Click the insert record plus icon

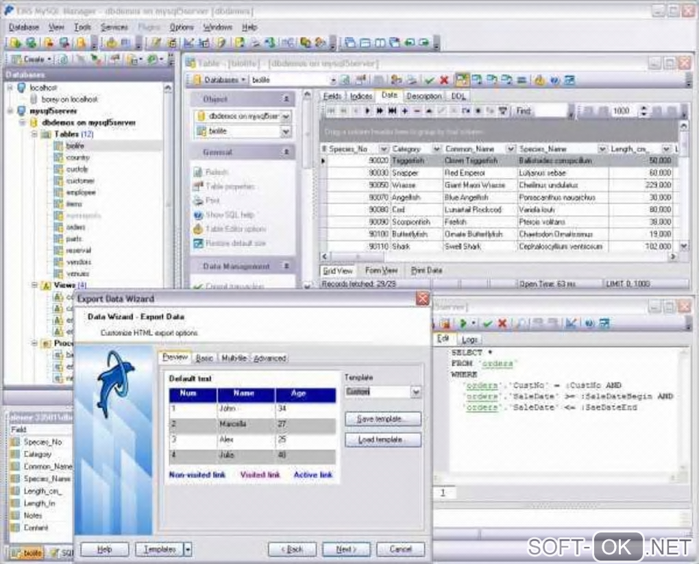coord(405,111)
